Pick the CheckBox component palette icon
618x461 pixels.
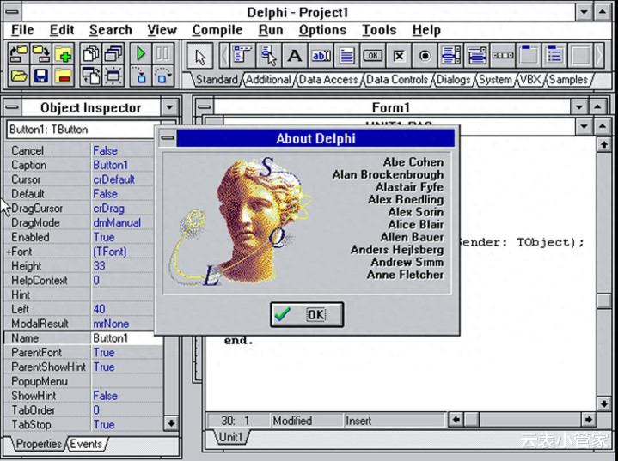tap(398, 57)
